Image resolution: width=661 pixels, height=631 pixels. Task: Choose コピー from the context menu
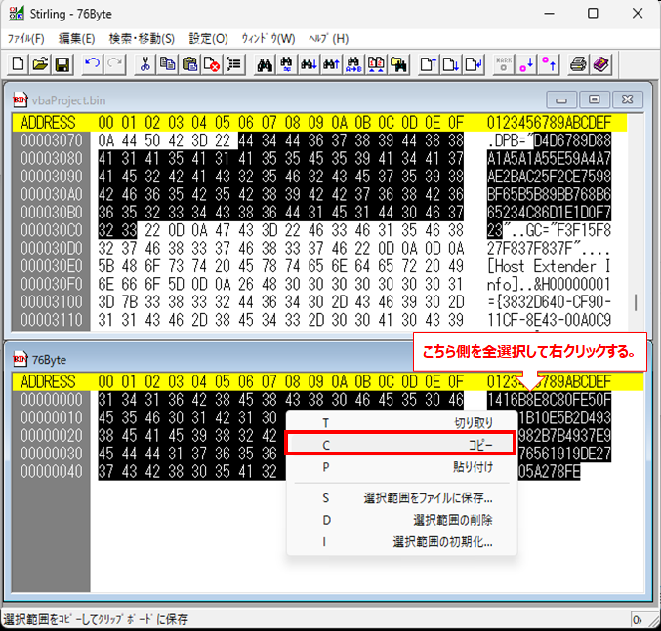(401, 444)
